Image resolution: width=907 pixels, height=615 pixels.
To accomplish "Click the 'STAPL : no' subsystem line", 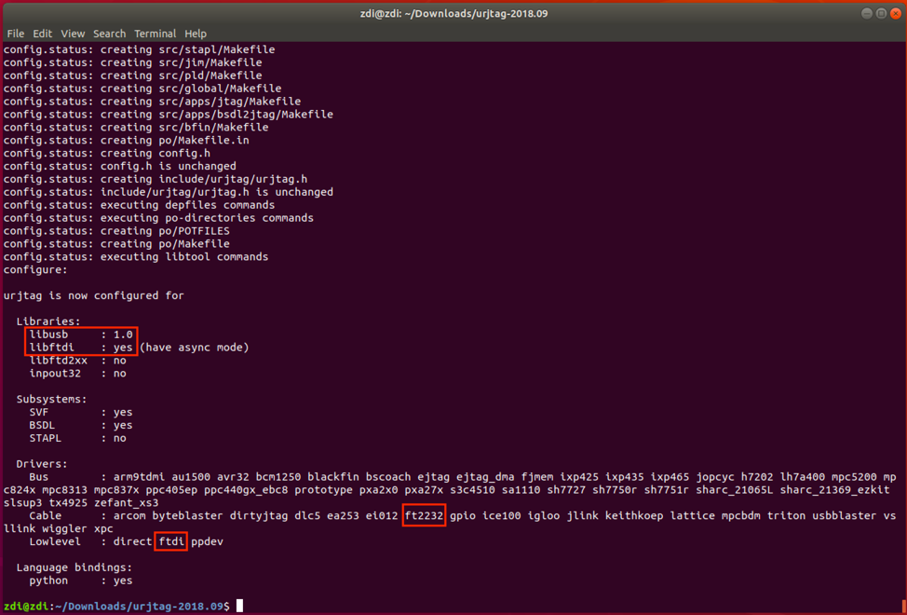I will click(77, 438).
